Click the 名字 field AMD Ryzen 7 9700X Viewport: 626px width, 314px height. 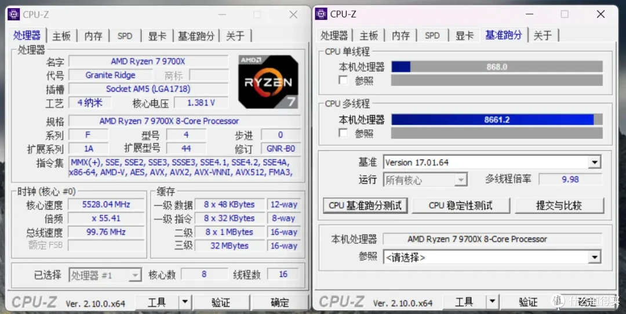tap(148, 61)
